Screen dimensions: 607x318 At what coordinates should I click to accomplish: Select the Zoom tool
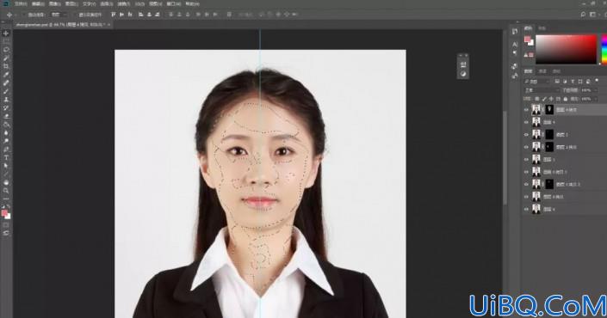click(6, 191)
